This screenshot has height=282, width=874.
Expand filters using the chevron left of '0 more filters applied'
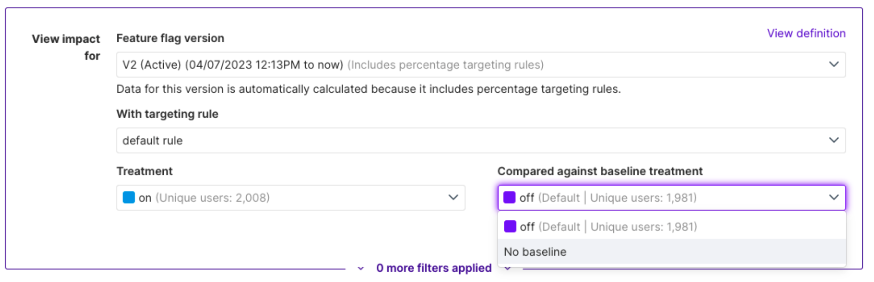coord(361,269)
